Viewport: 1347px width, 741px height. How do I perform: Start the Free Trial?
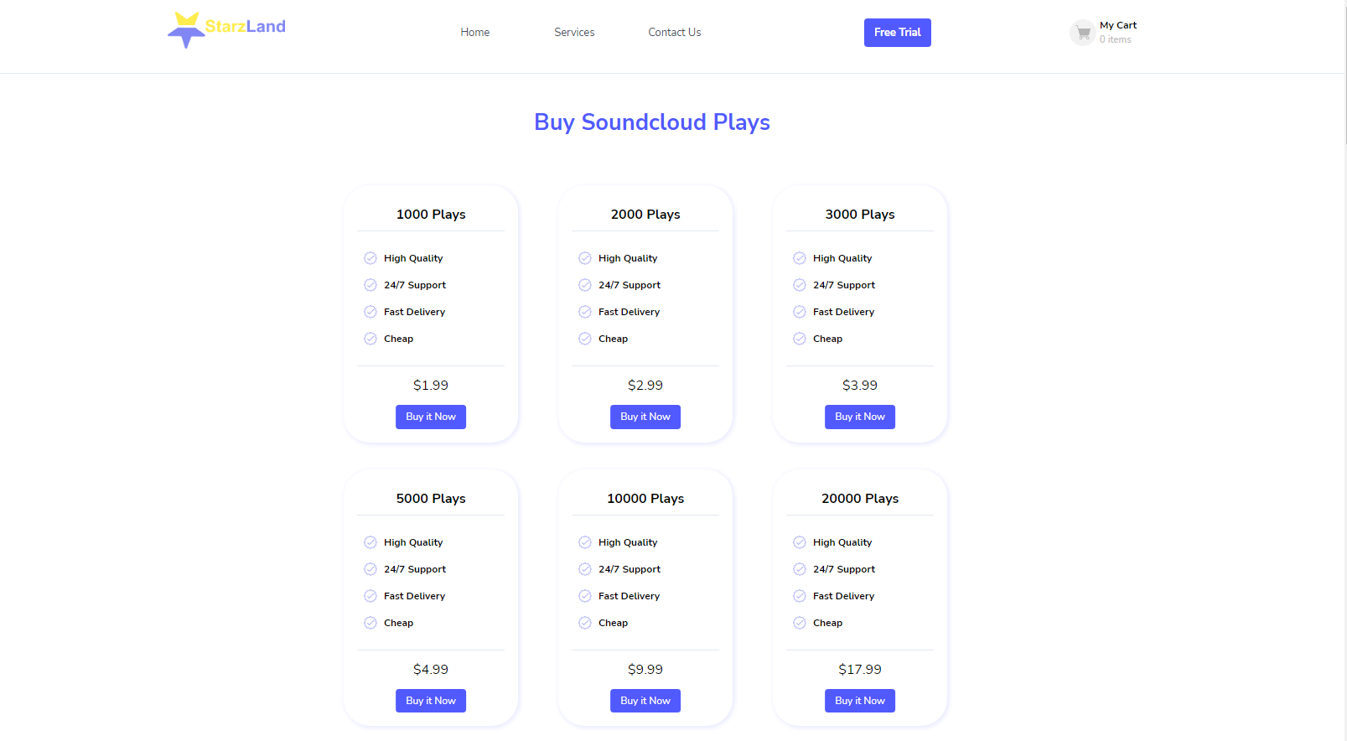pos(898,33)
